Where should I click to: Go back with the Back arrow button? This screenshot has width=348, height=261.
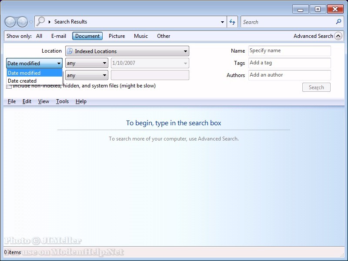10,22
